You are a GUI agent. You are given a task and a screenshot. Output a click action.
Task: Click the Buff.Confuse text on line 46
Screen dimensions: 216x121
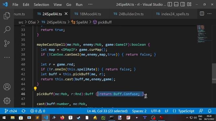tap(126, 94)
